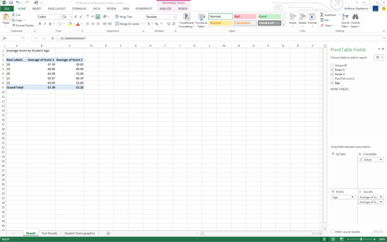Click the AutoSum sigma icon

(x=322, y=15)
